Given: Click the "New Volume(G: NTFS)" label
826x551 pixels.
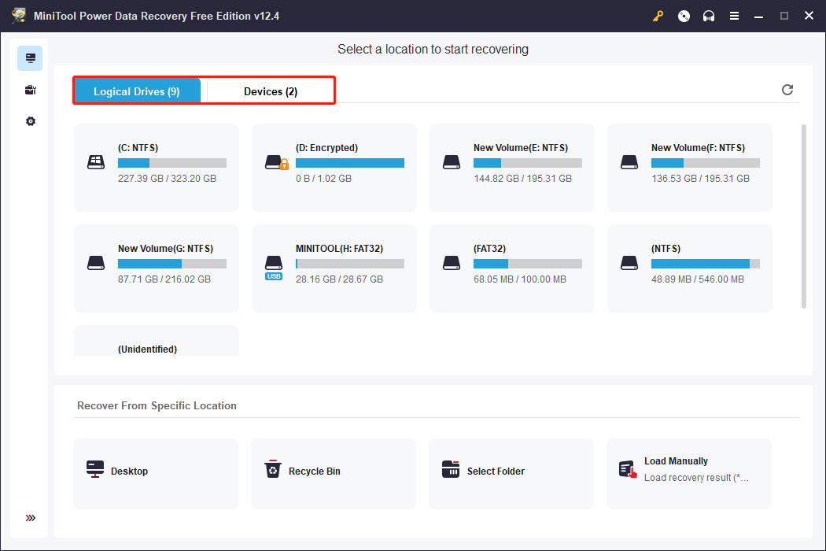Looking at the screenshot, I should 165,249.
